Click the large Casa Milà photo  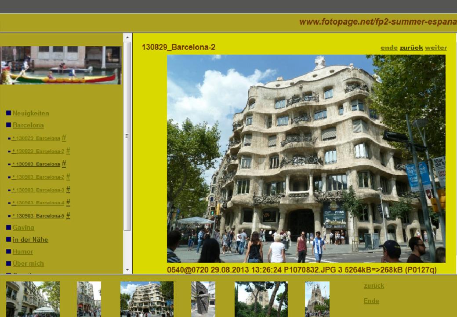pyautogui.click(x=306, y=158)
